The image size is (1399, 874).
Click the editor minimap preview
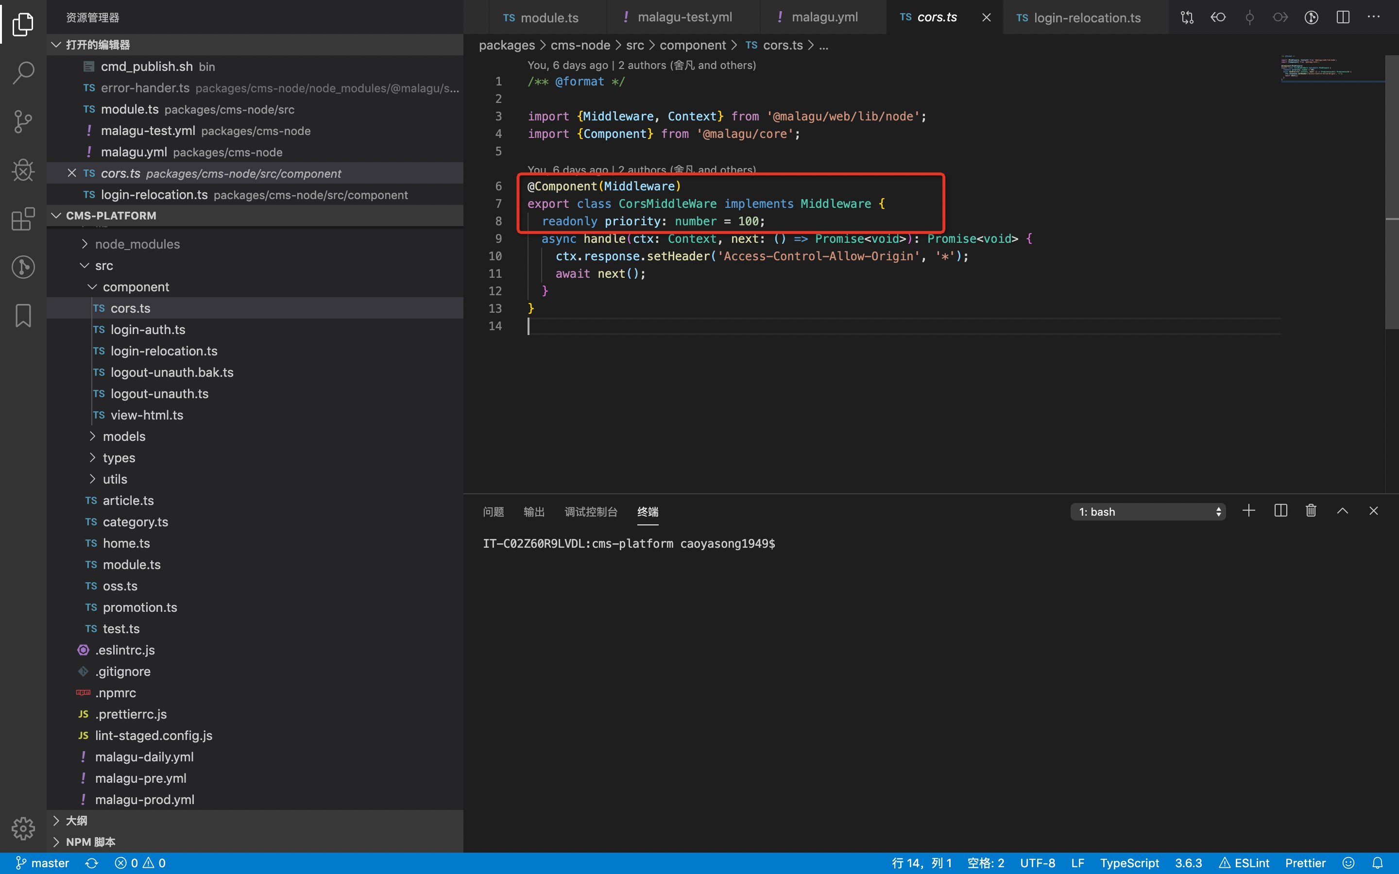pos(1330,69)
